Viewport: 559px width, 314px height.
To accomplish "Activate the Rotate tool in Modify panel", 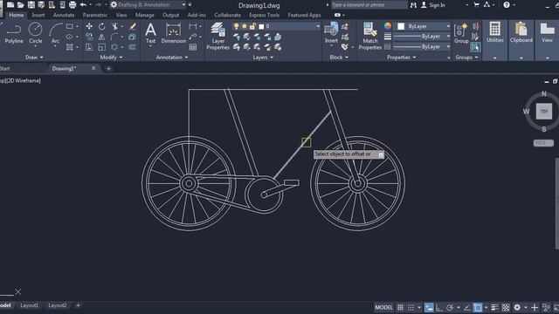I will point(102,26).
